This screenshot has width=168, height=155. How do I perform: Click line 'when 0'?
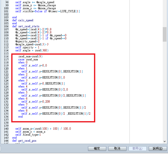[23, 62]
